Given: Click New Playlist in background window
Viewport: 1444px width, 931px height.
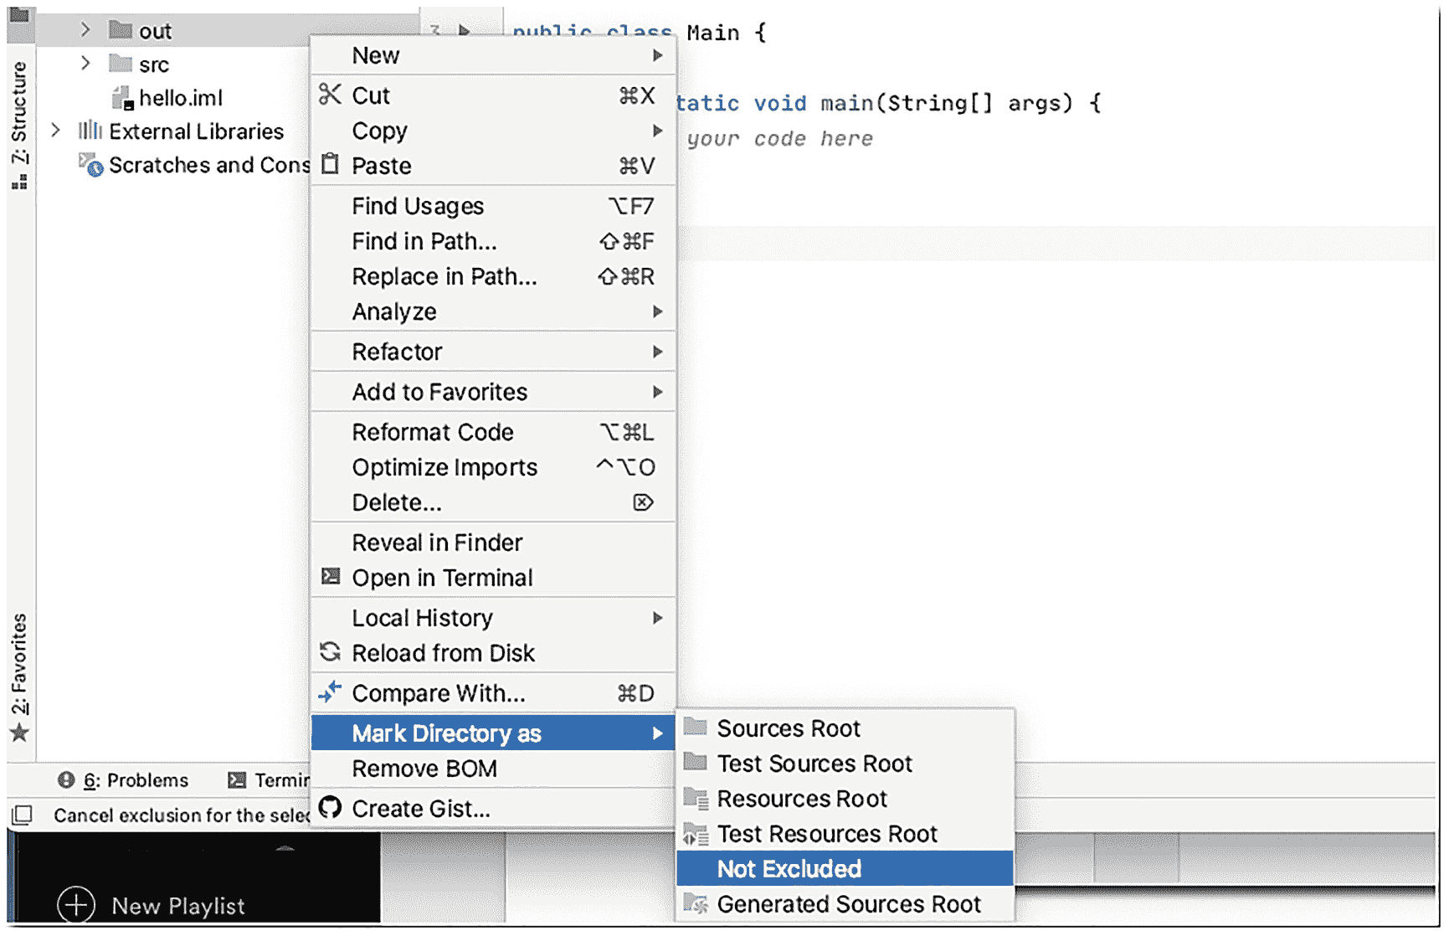Looking at the screenshot, I should (177, 906).
